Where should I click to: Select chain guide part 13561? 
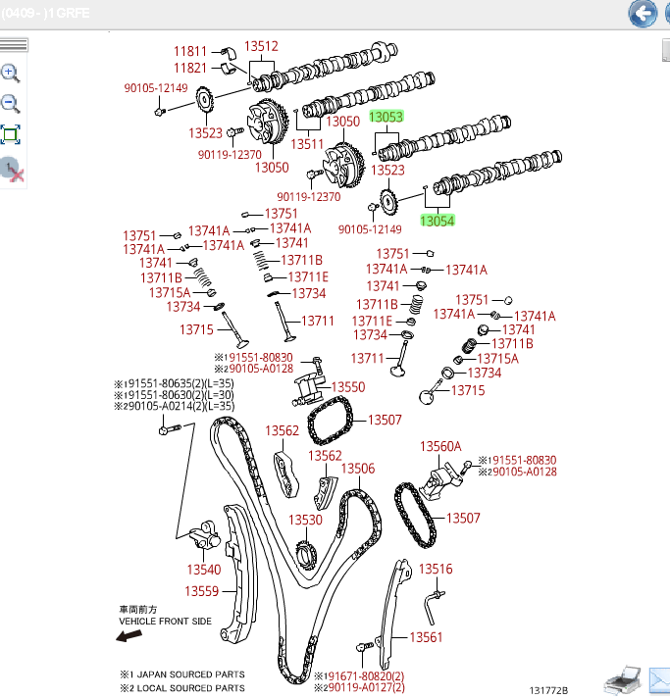click(426, 637)
